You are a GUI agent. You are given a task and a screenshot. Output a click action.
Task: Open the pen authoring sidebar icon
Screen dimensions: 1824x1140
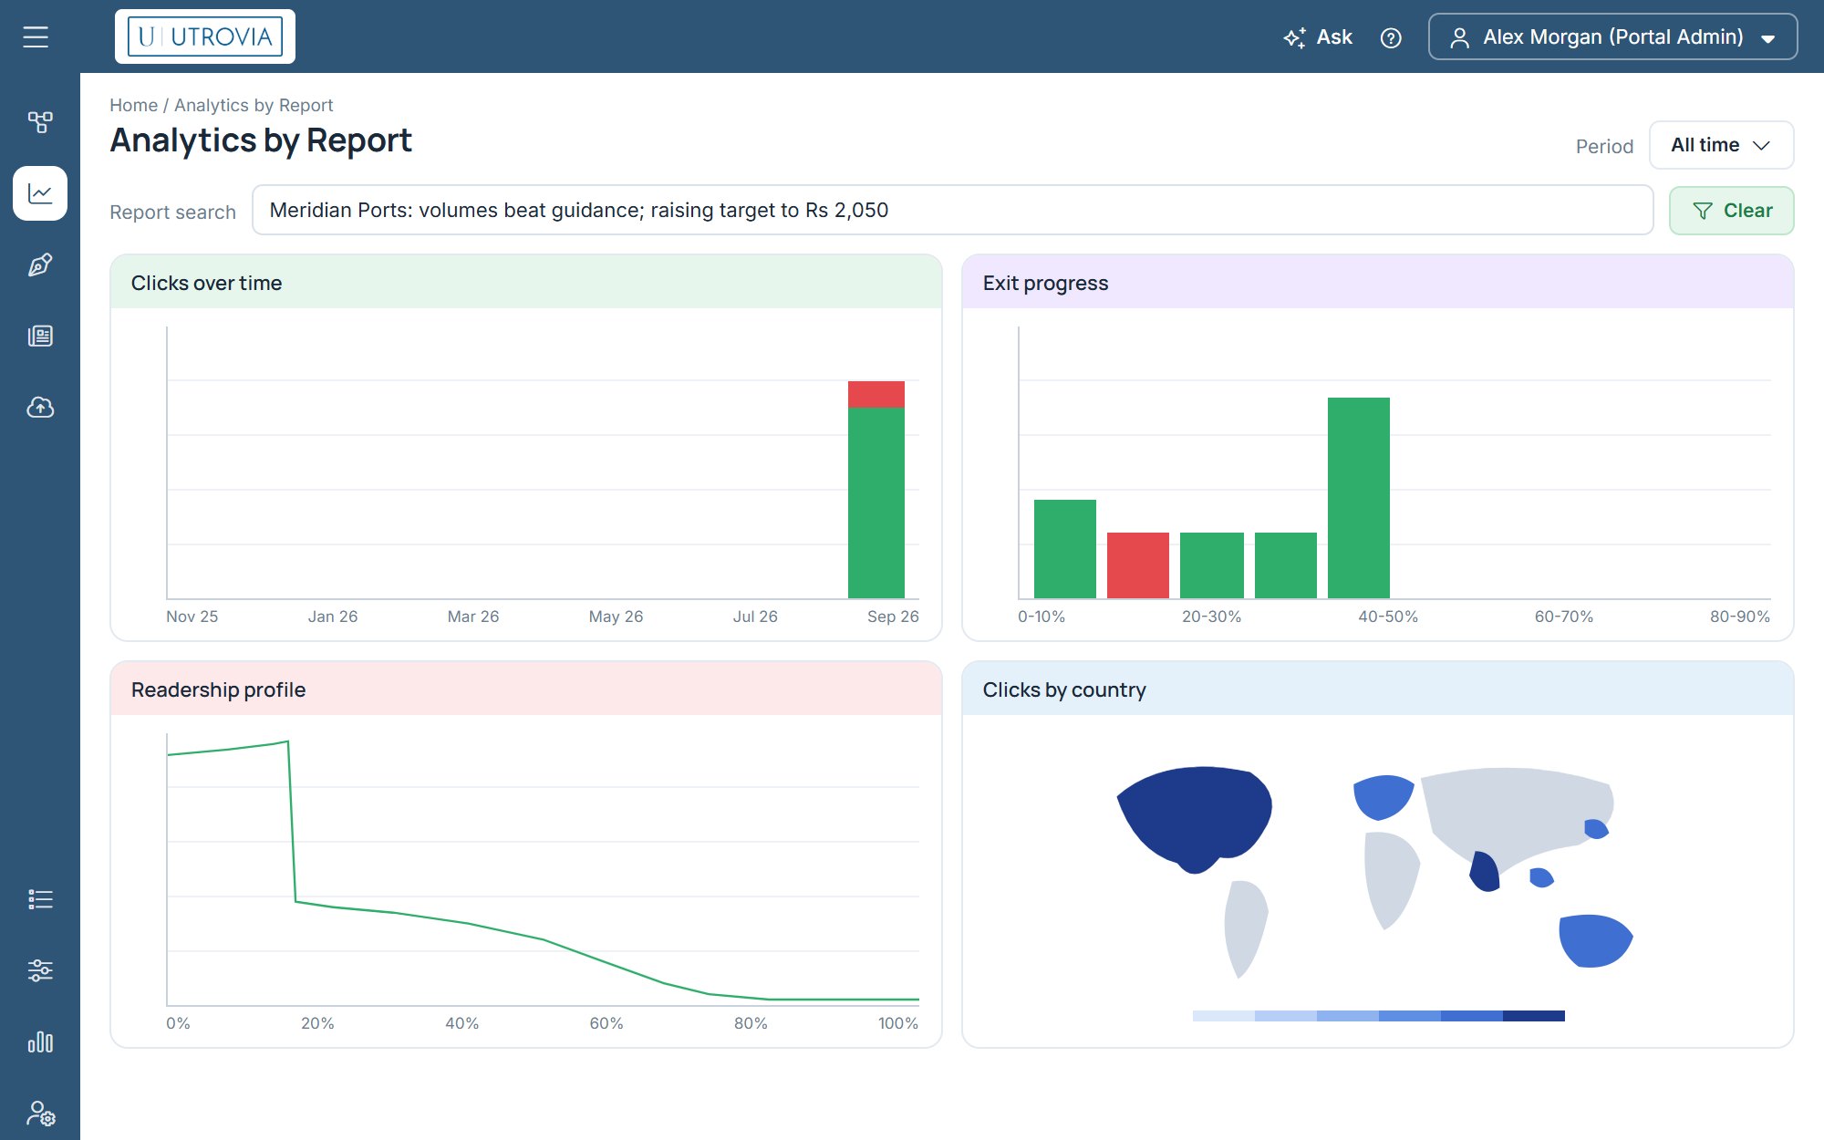coord(40,264)
